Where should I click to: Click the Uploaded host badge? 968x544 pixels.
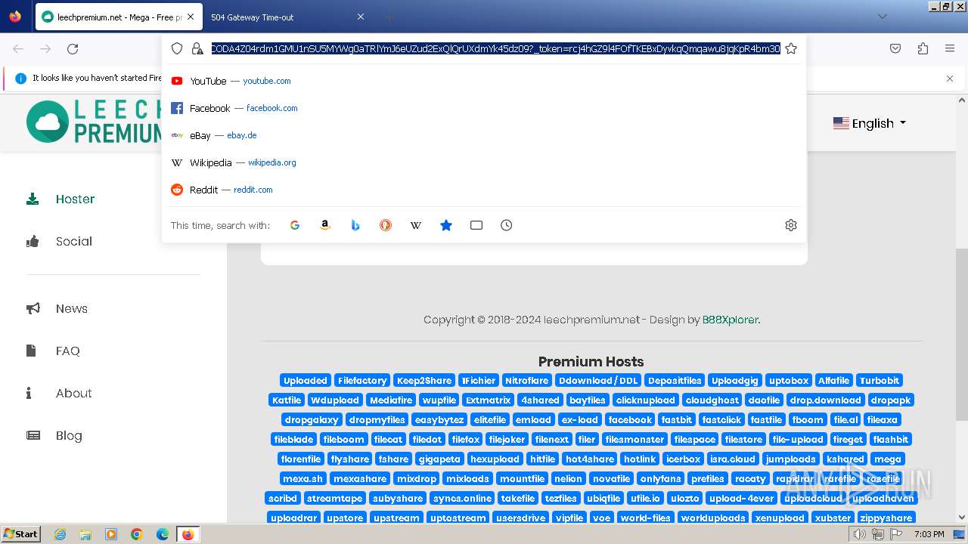(306, 381)
